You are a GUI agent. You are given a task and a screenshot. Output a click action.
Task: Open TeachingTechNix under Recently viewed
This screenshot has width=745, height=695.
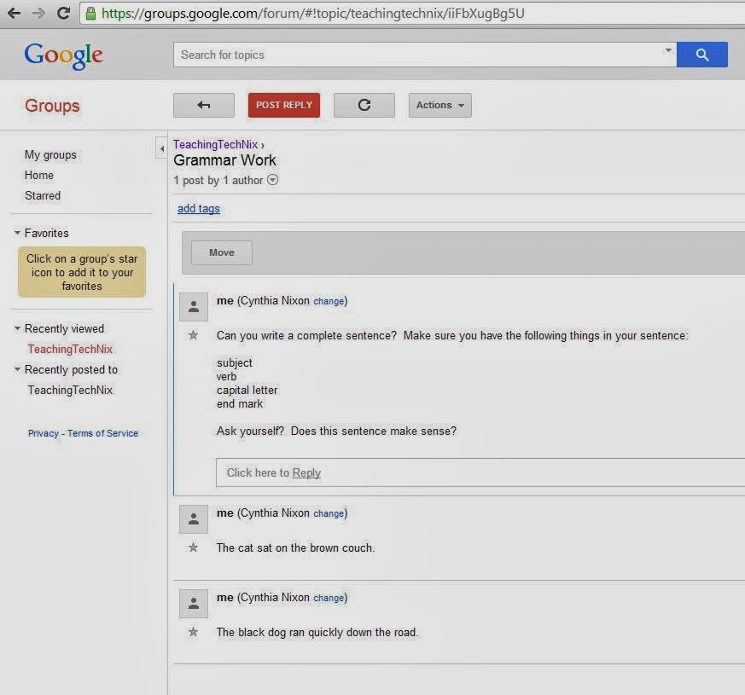[70, 349]
